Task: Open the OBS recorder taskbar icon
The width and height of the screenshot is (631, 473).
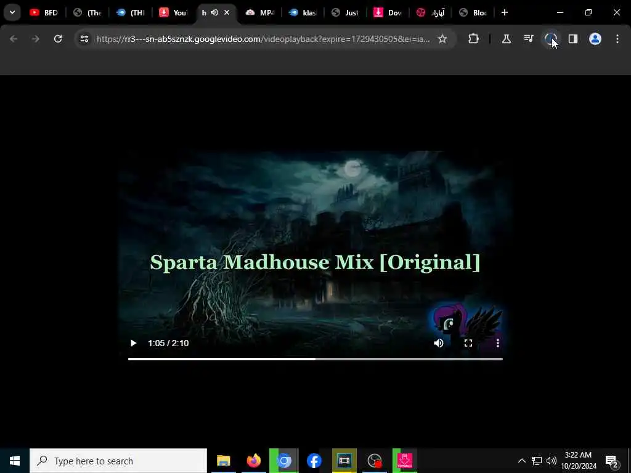Action: click(375, 461)
